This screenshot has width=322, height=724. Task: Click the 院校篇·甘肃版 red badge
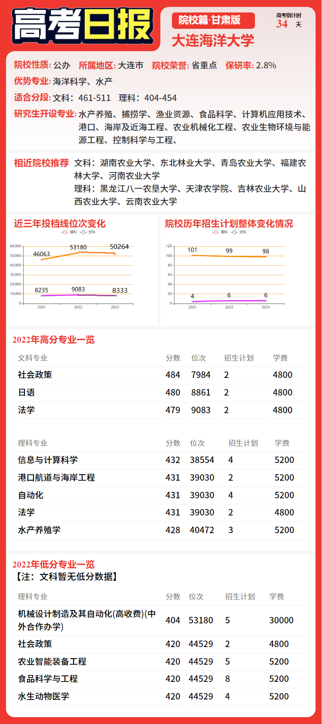tap(213, 20)
